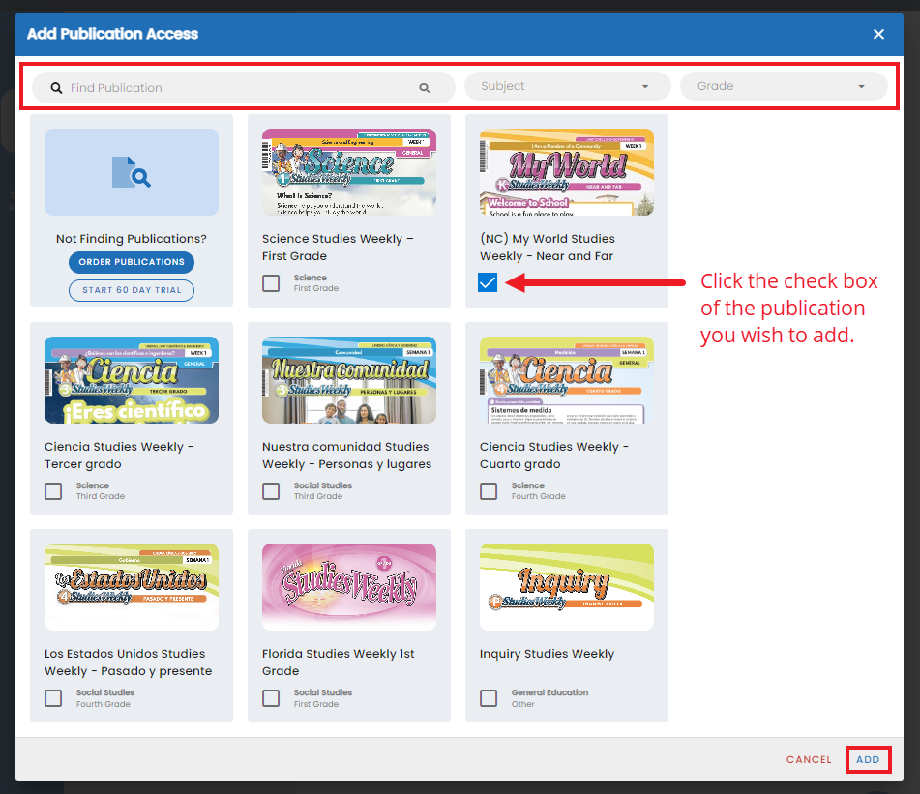Click the title 'Florida Studies Weekly 1st Grade'
The height and width of the screenshot is (794, 920).
[338, 662]
